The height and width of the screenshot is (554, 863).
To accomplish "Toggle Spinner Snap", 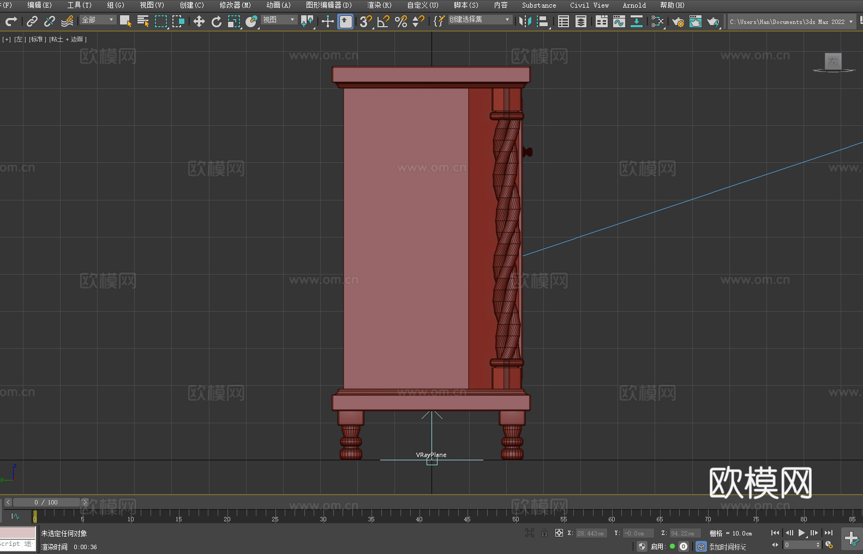I will tap(418, 21).
